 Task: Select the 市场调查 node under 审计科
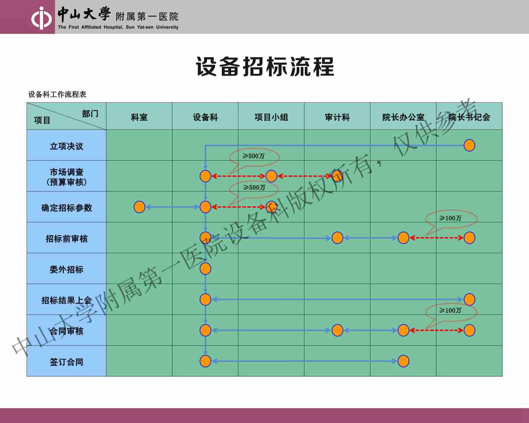click(337, 175)
